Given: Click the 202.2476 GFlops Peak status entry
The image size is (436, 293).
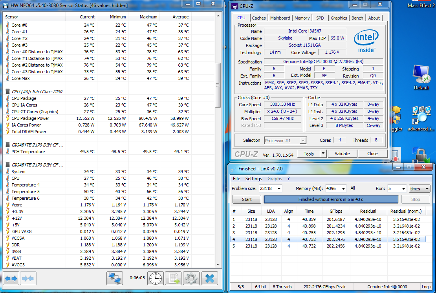Looking at the screenshot, I should (324, 287).
